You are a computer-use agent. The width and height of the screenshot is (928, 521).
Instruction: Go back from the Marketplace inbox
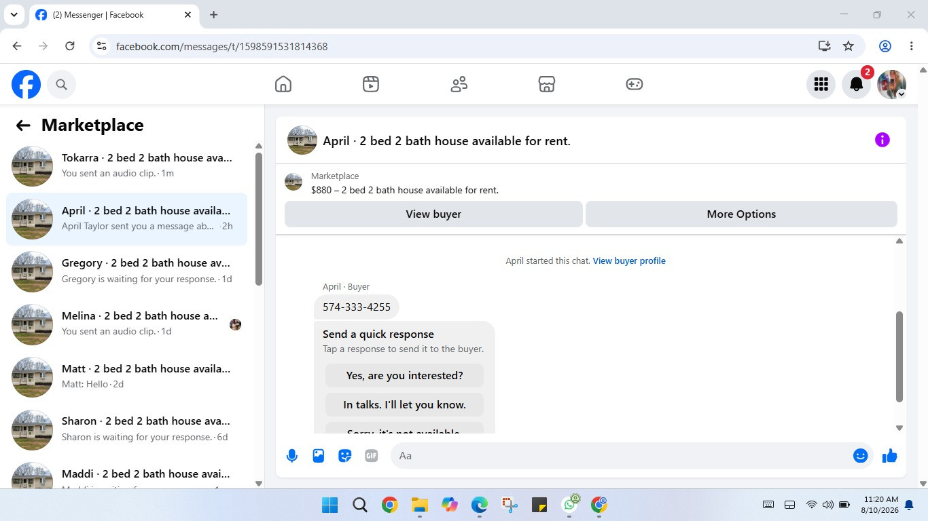(23, 125)
